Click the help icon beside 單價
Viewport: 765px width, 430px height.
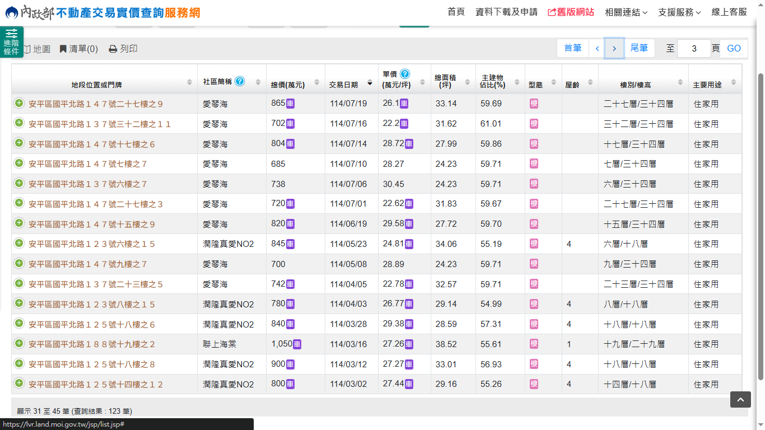pos(405,74)
